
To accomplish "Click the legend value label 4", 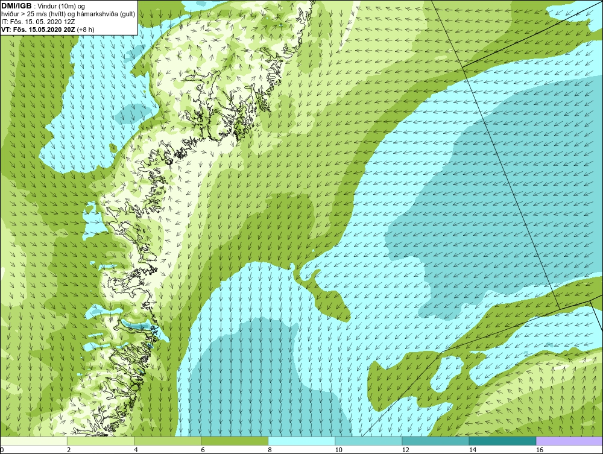I will tap(136, 450).
